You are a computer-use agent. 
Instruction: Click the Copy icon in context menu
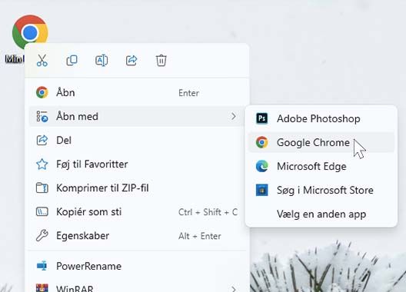click(72, 60)
